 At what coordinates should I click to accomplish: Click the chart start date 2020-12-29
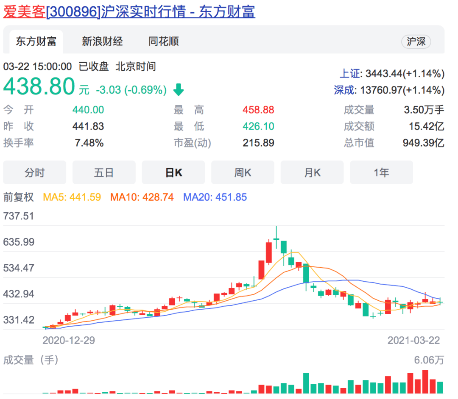69,341
